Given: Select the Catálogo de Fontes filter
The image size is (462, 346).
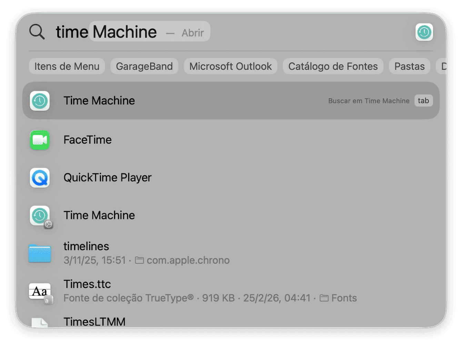Looking at the screenshot, I should click(x=333, y=66).
